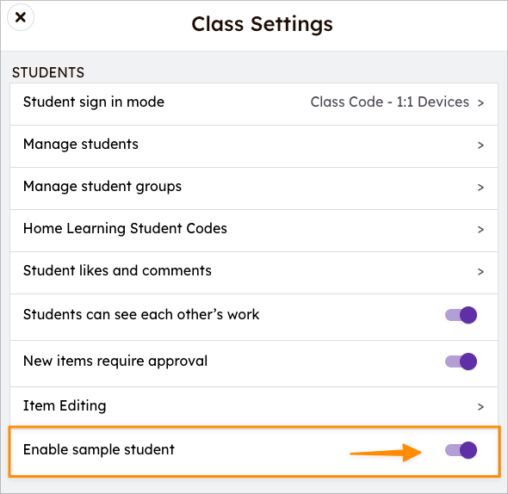Click the arrow beside Manage student groups

(480, 188)
